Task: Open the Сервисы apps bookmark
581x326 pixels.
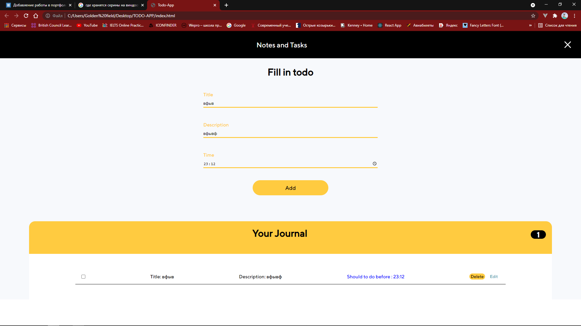Action: pyautogui.click(x=15, y=25)
